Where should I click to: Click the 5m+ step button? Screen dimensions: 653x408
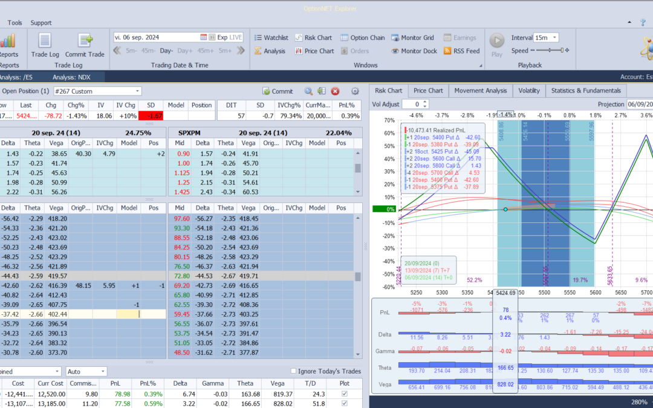pos(225,51)
